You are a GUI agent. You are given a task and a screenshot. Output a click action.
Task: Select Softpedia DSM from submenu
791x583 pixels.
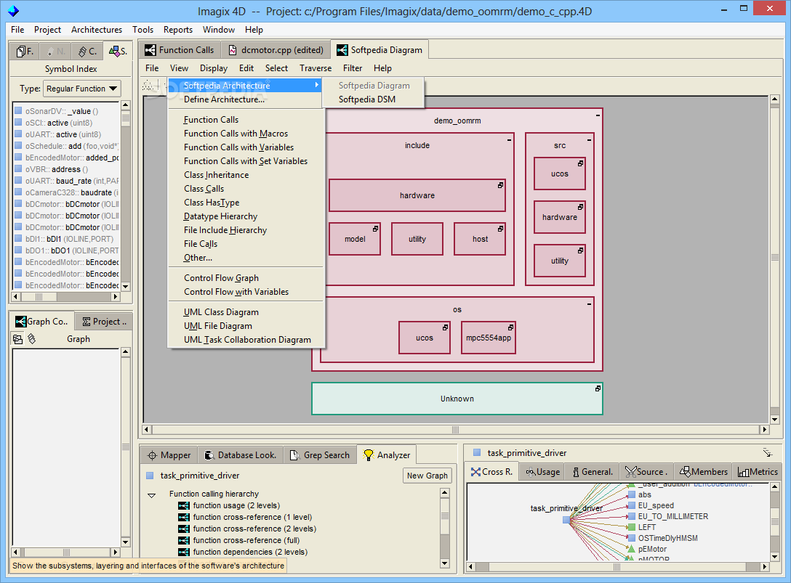(x=366, y=99)
